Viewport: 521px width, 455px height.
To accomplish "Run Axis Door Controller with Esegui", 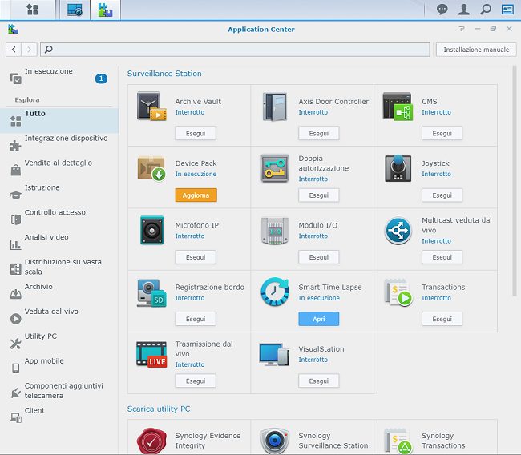I will [319, 133].
